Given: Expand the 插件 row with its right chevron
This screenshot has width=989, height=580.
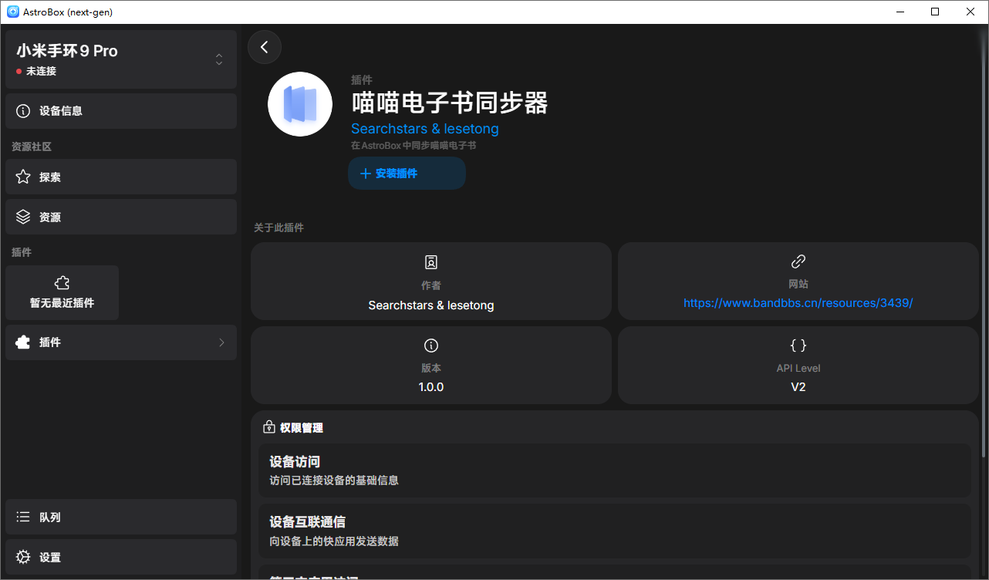Looking at the screenshot, I should 221,342.
